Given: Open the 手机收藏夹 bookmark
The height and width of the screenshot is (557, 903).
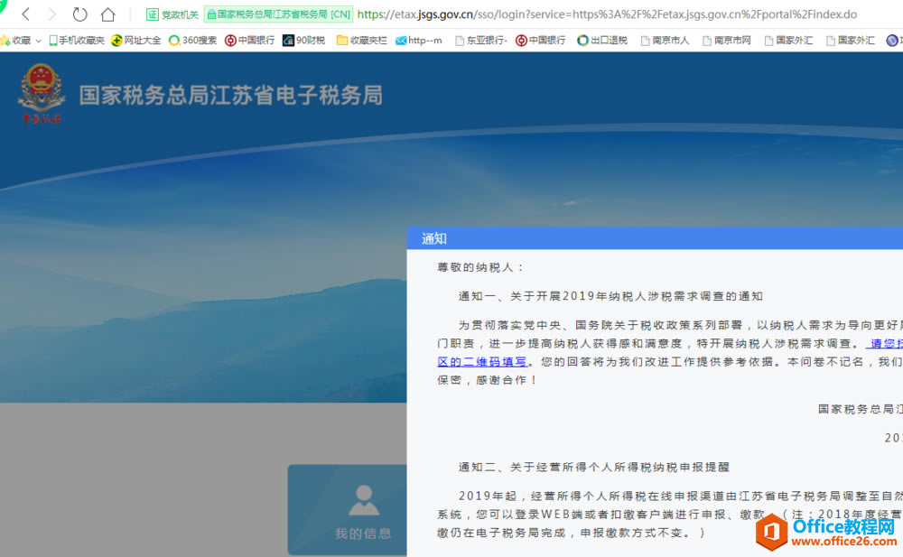Looking at the screenshot, I should coord(77,41).
